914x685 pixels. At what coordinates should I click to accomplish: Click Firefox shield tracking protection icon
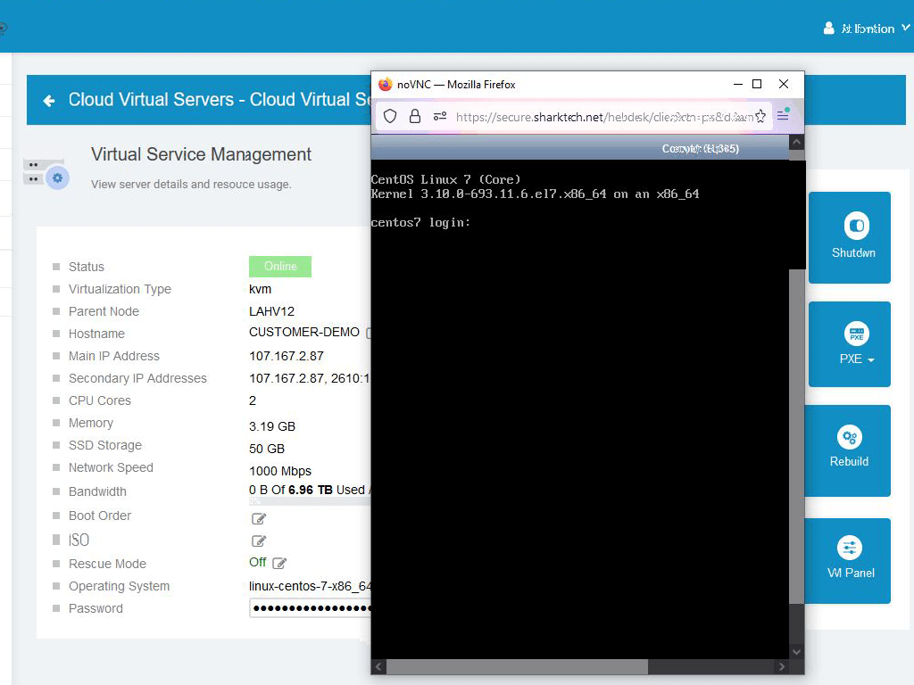[390, 117]
